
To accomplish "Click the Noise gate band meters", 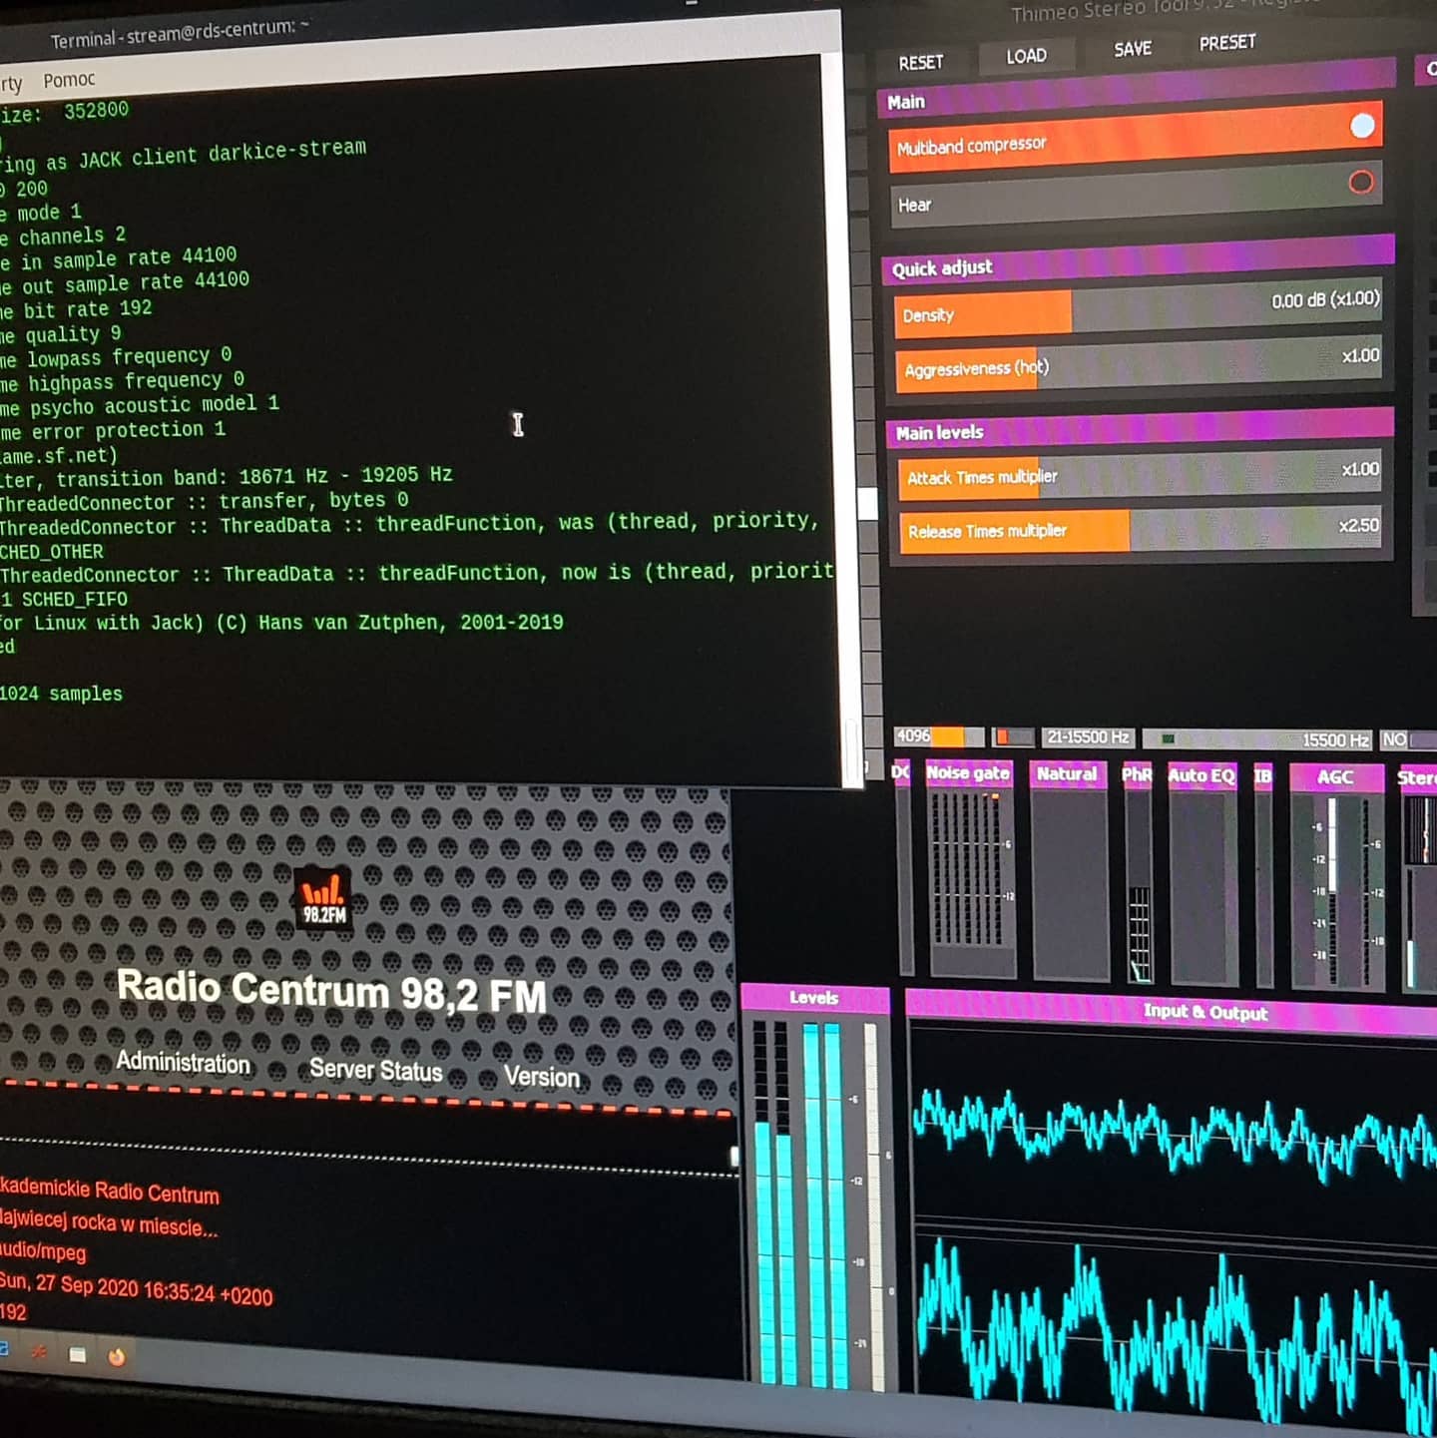I will coord(970,871).
